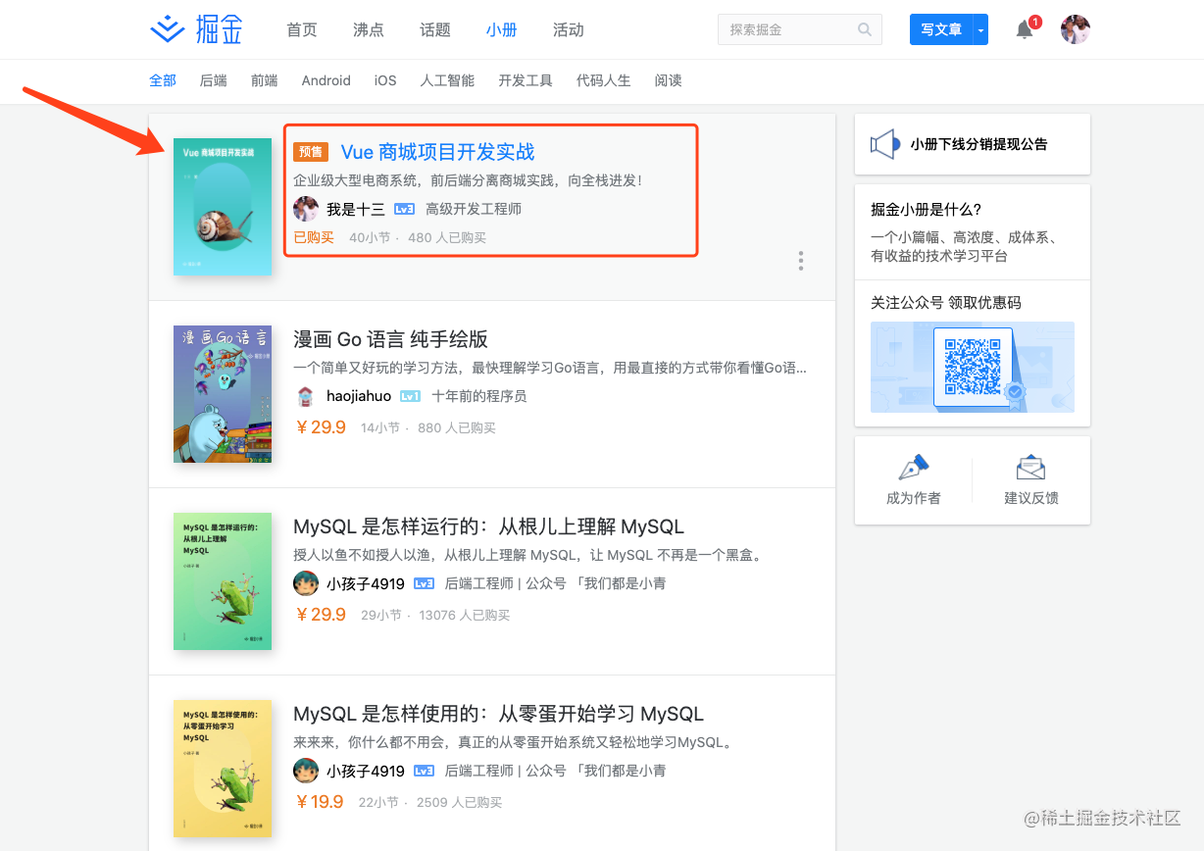
Task: Click 高级开发工程师 author title
Action: 474,209
